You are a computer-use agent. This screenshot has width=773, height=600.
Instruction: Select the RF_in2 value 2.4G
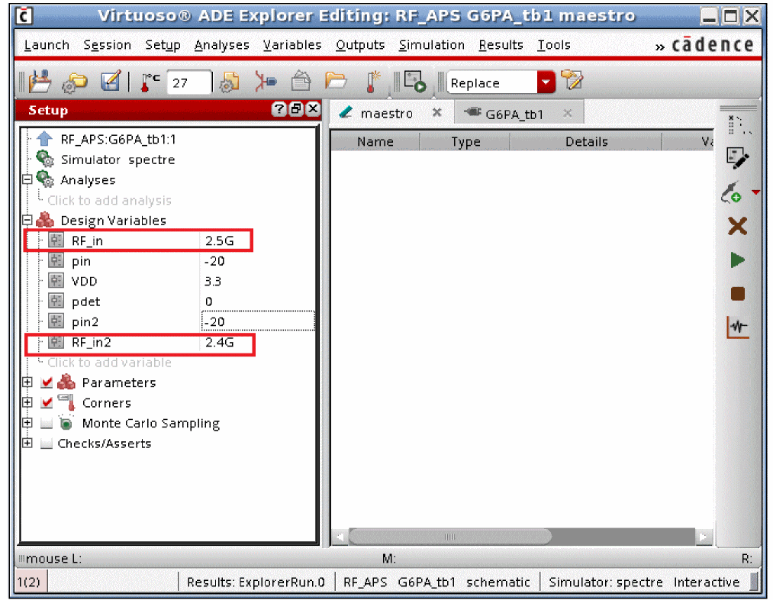[219, 342]
